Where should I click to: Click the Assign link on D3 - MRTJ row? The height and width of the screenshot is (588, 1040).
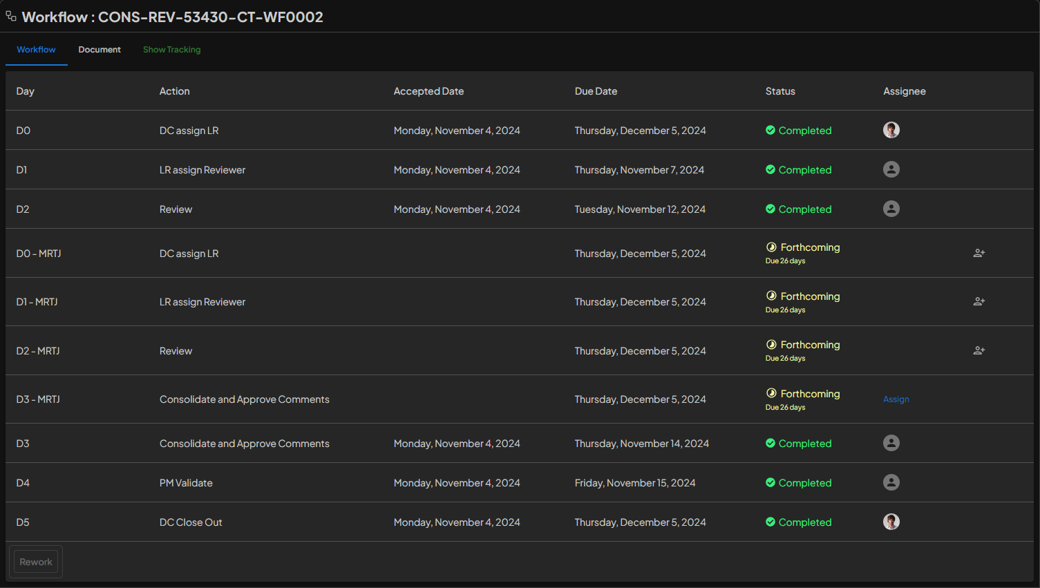coord(896,399)
